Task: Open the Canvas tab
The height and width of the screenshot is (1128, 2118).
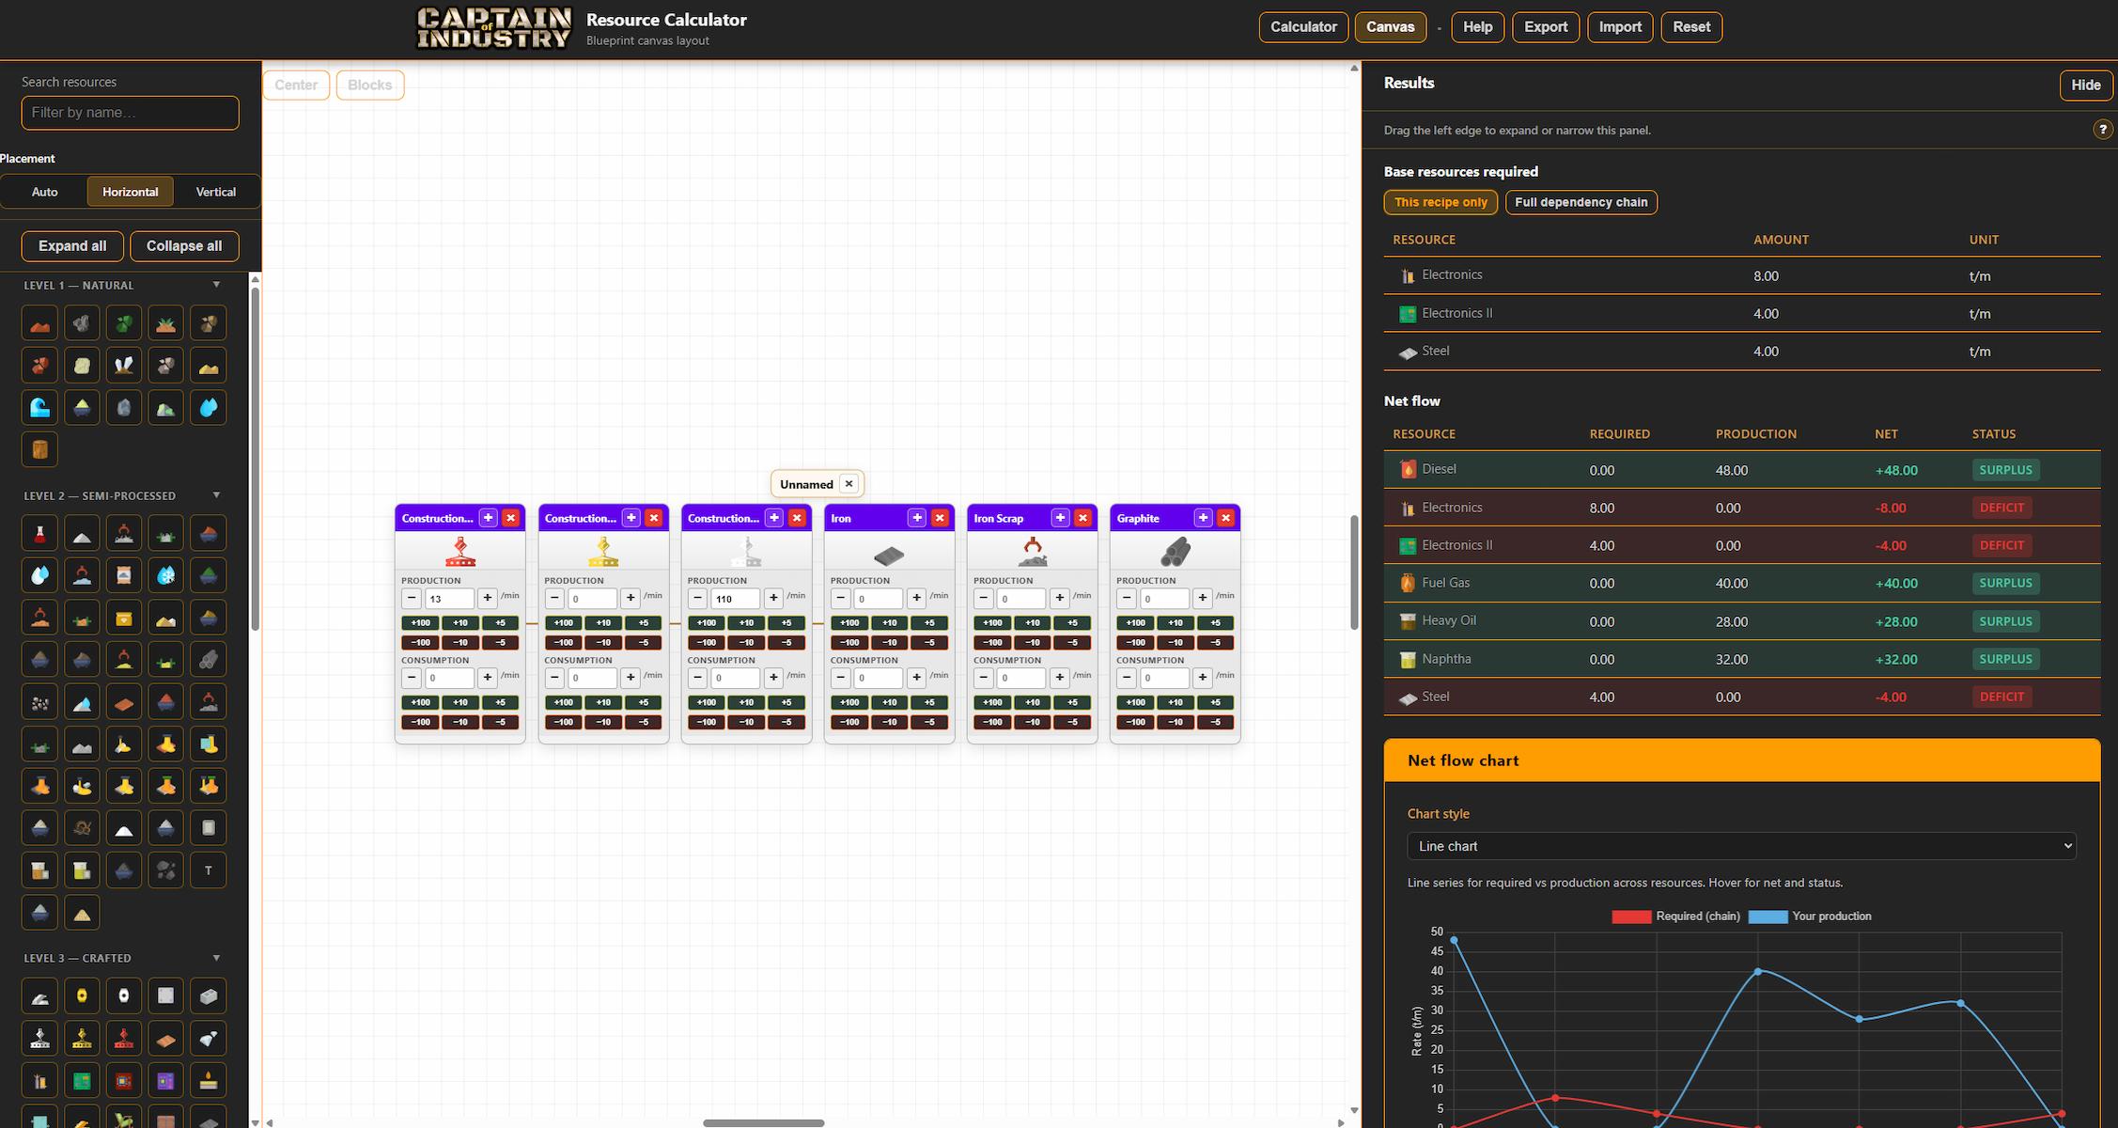Action: click(x=1390, y=26)
